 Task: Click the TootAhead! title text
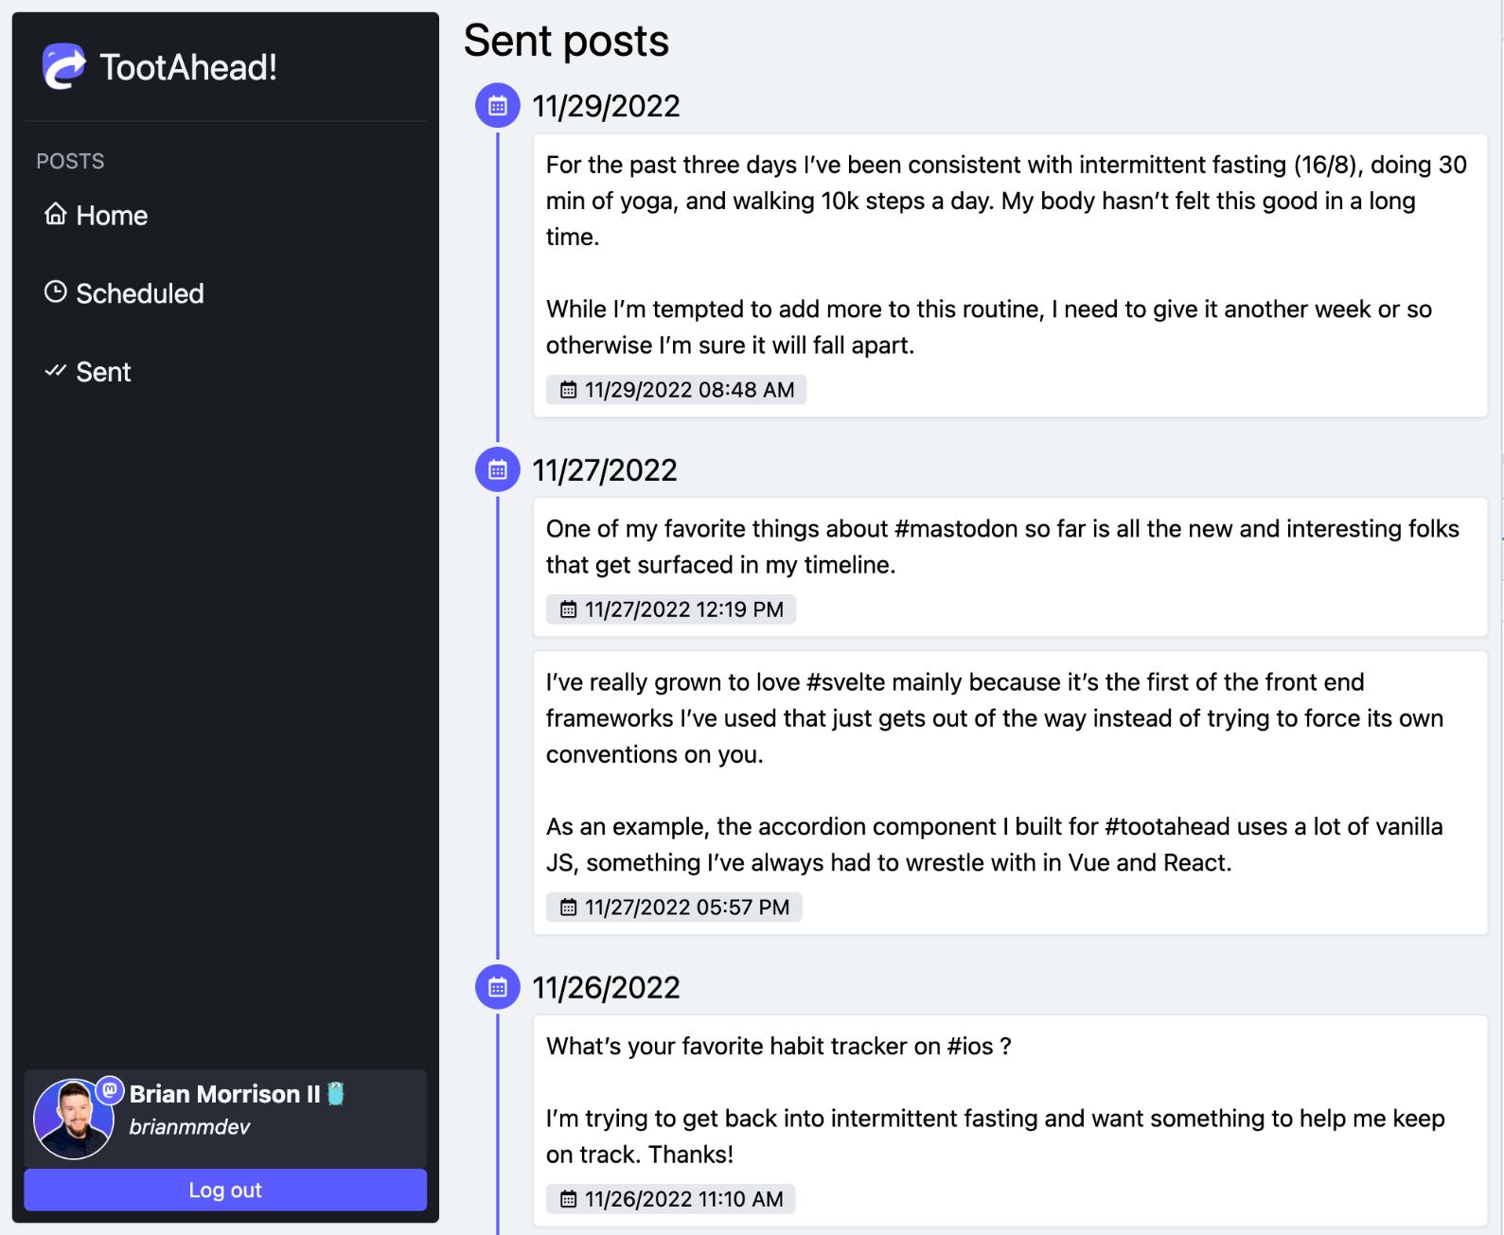188,67
